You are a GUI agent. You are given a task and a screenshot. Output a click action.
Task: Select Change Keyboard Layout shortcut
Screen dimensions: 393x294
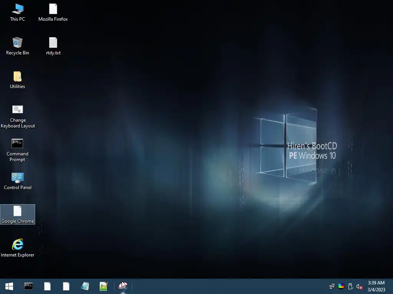tap(18, 116)
